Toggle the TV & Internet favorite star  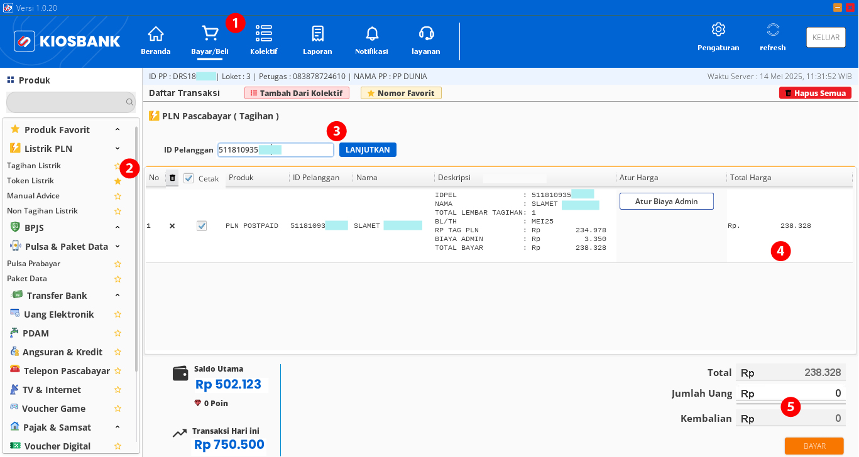[x=118, y=390]
